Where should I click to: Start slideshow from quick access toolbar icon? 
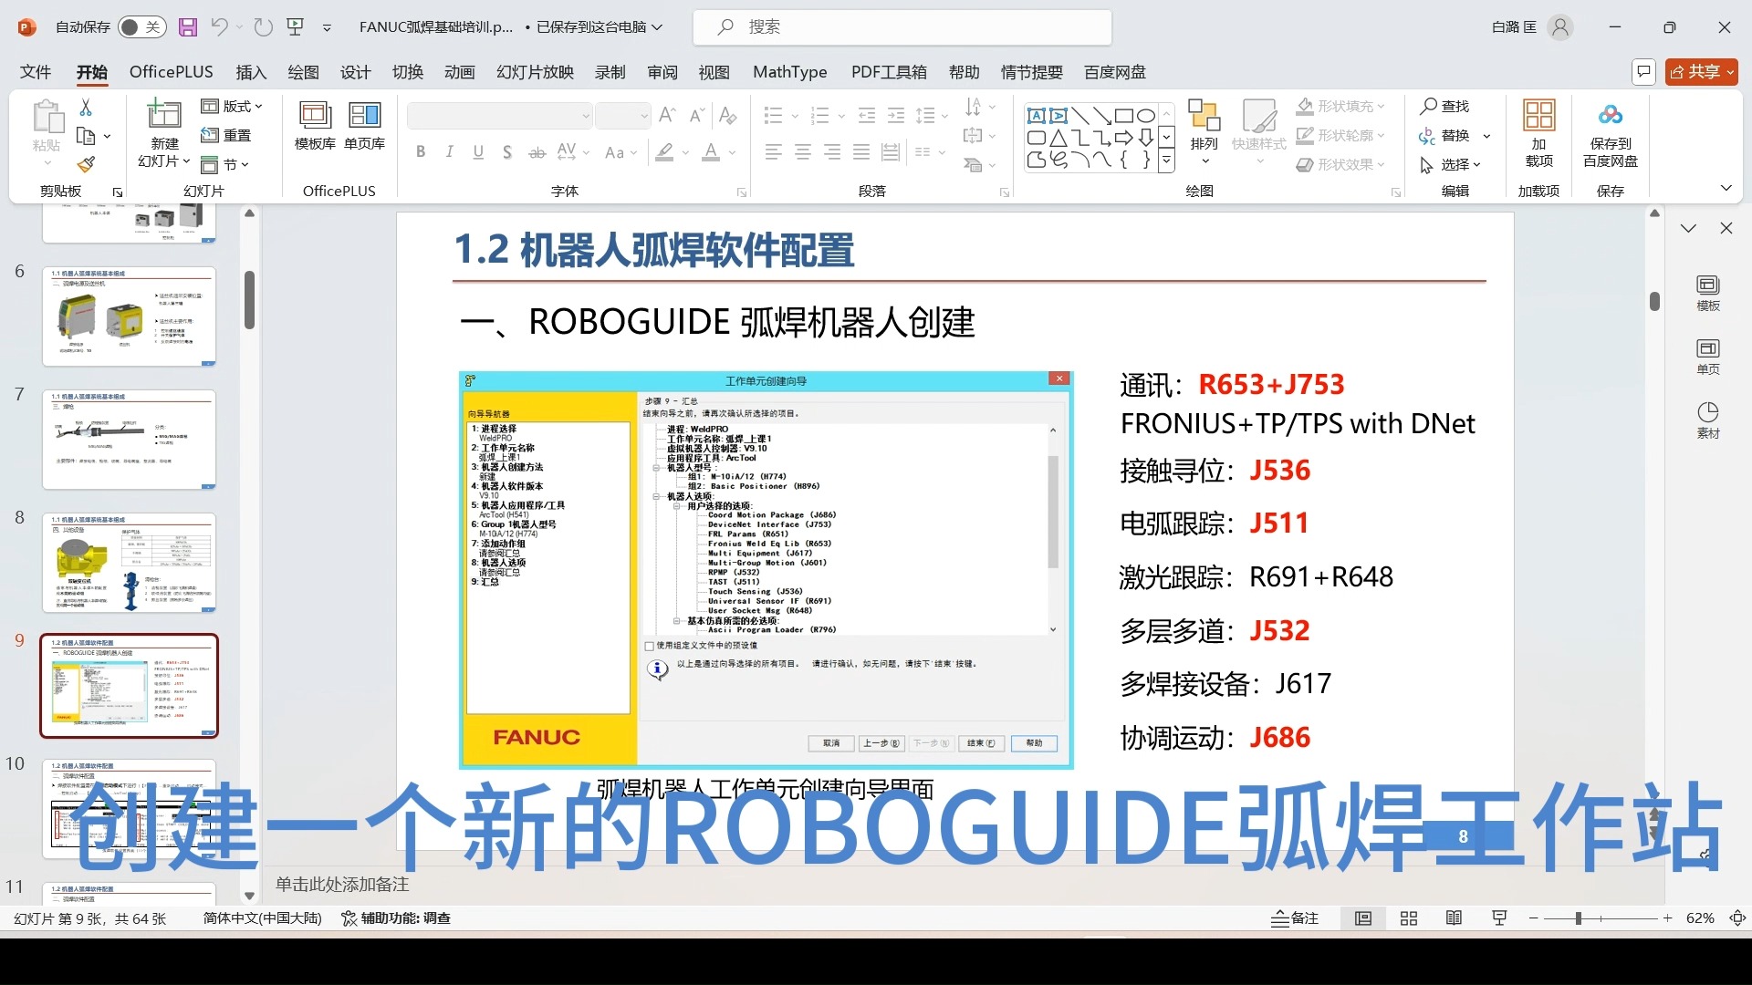tap(295, 27)
